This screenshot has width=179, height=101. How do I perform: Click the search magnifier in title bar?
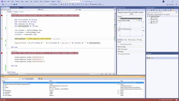(x=81, y=1)
